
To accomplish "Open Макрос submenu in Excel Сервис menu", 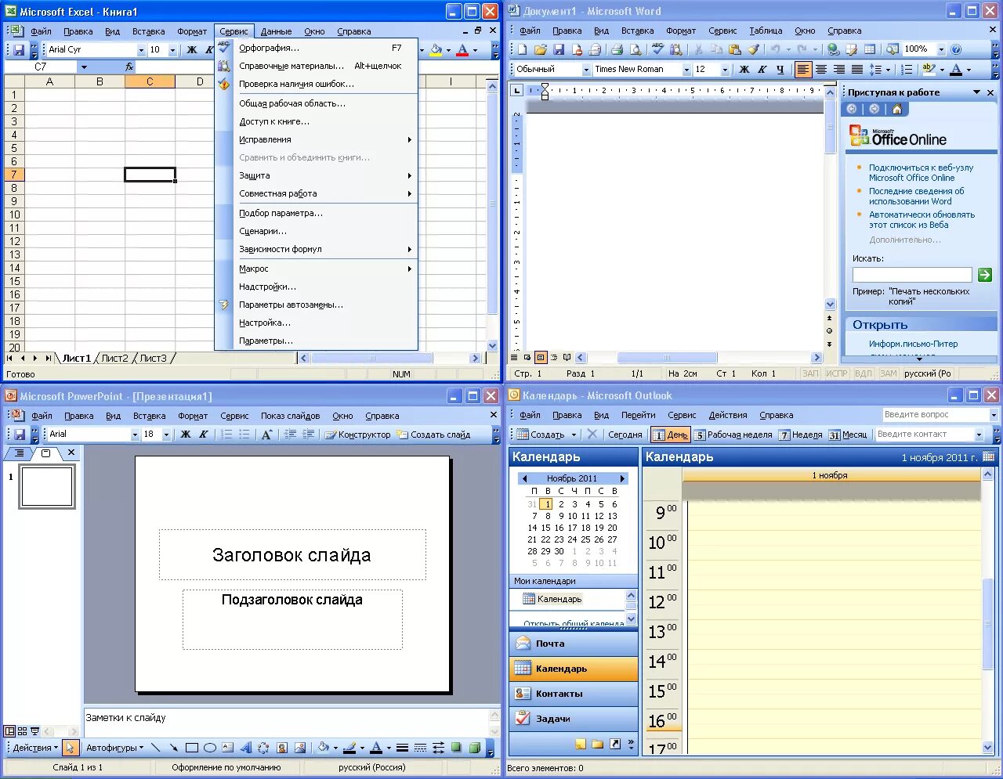I will (x=317, y=269).
